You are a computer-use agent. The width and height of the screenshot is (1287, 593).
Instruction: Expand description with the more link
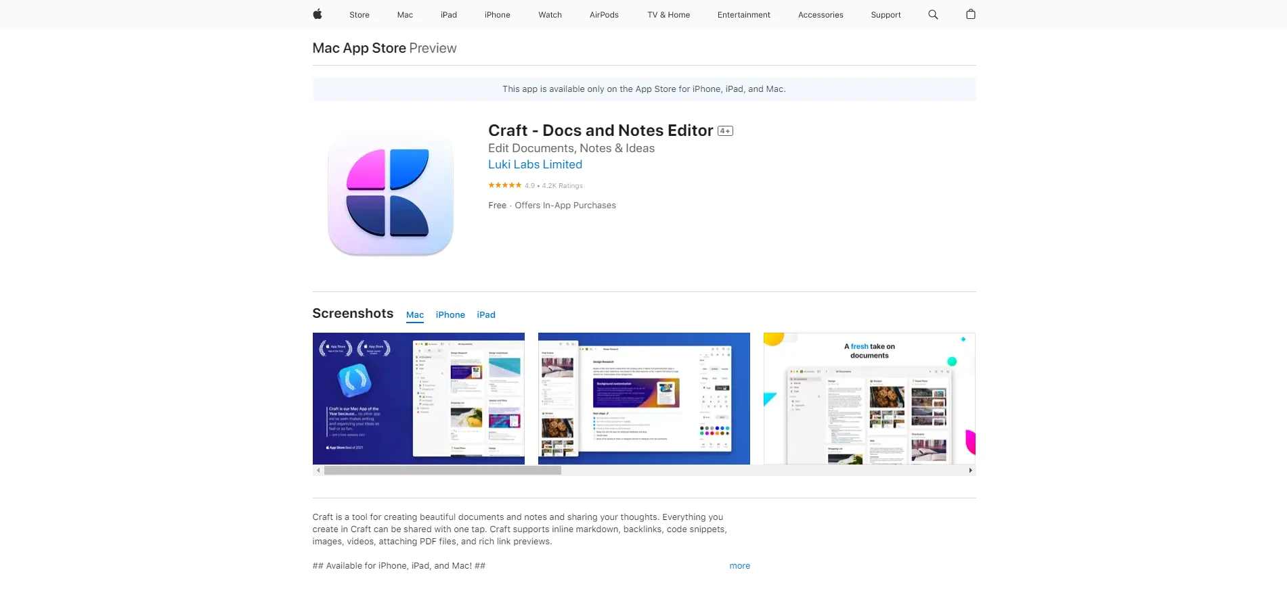tap(740, 566)
